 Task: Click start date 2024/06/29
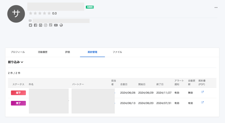click(x=146, y=93)
